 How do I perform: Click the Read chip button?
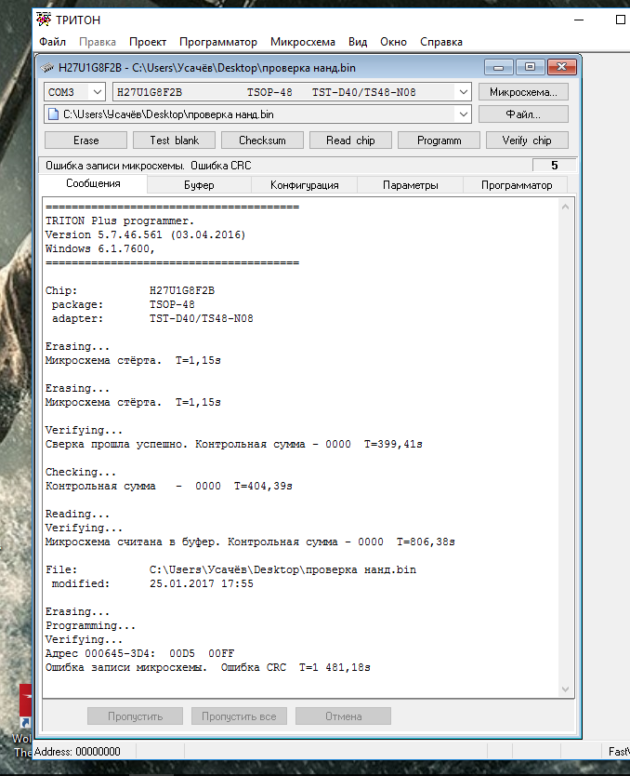coord(350,140)
